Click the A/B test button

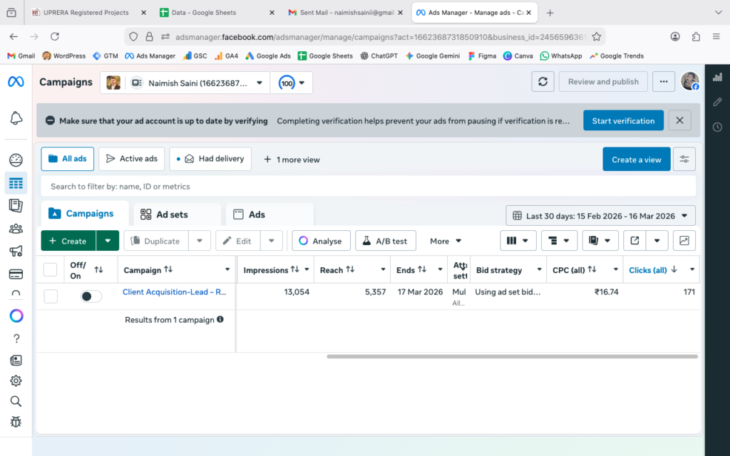(x=386, y=241)
